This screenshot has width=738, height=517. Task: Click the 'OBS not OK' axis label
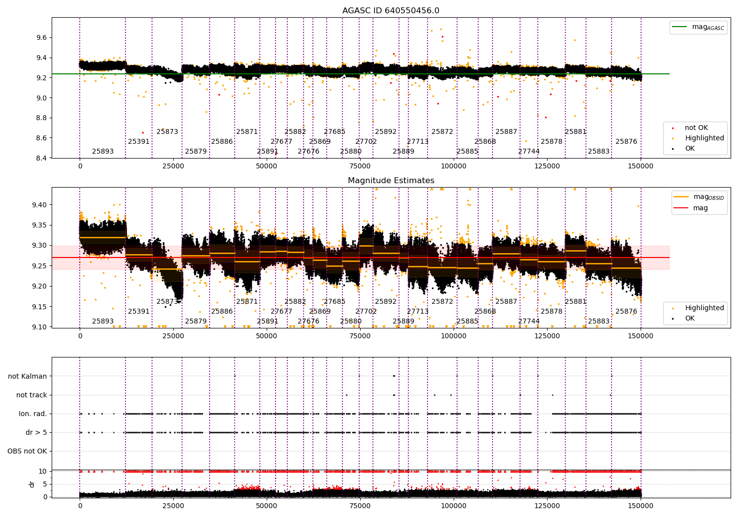[27, 451]
